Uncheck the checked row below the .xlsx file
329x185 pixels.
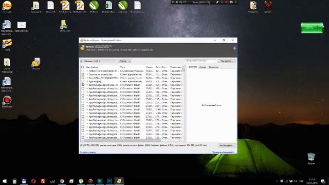click(83, 78)
